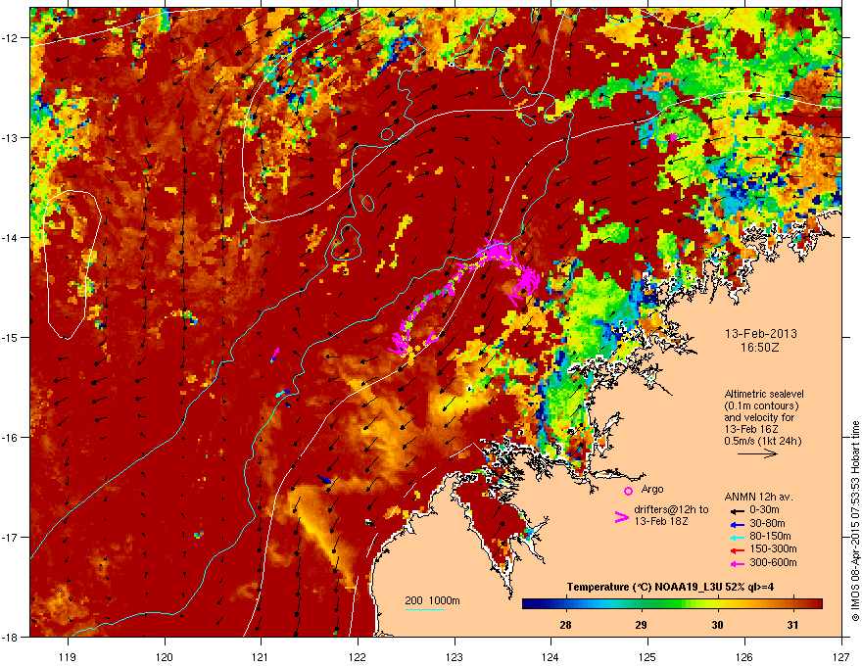This screenshot has height=666, width=862.
Task: Click the 0.5m/s velocity scale arrow
Action: point(757,453)
